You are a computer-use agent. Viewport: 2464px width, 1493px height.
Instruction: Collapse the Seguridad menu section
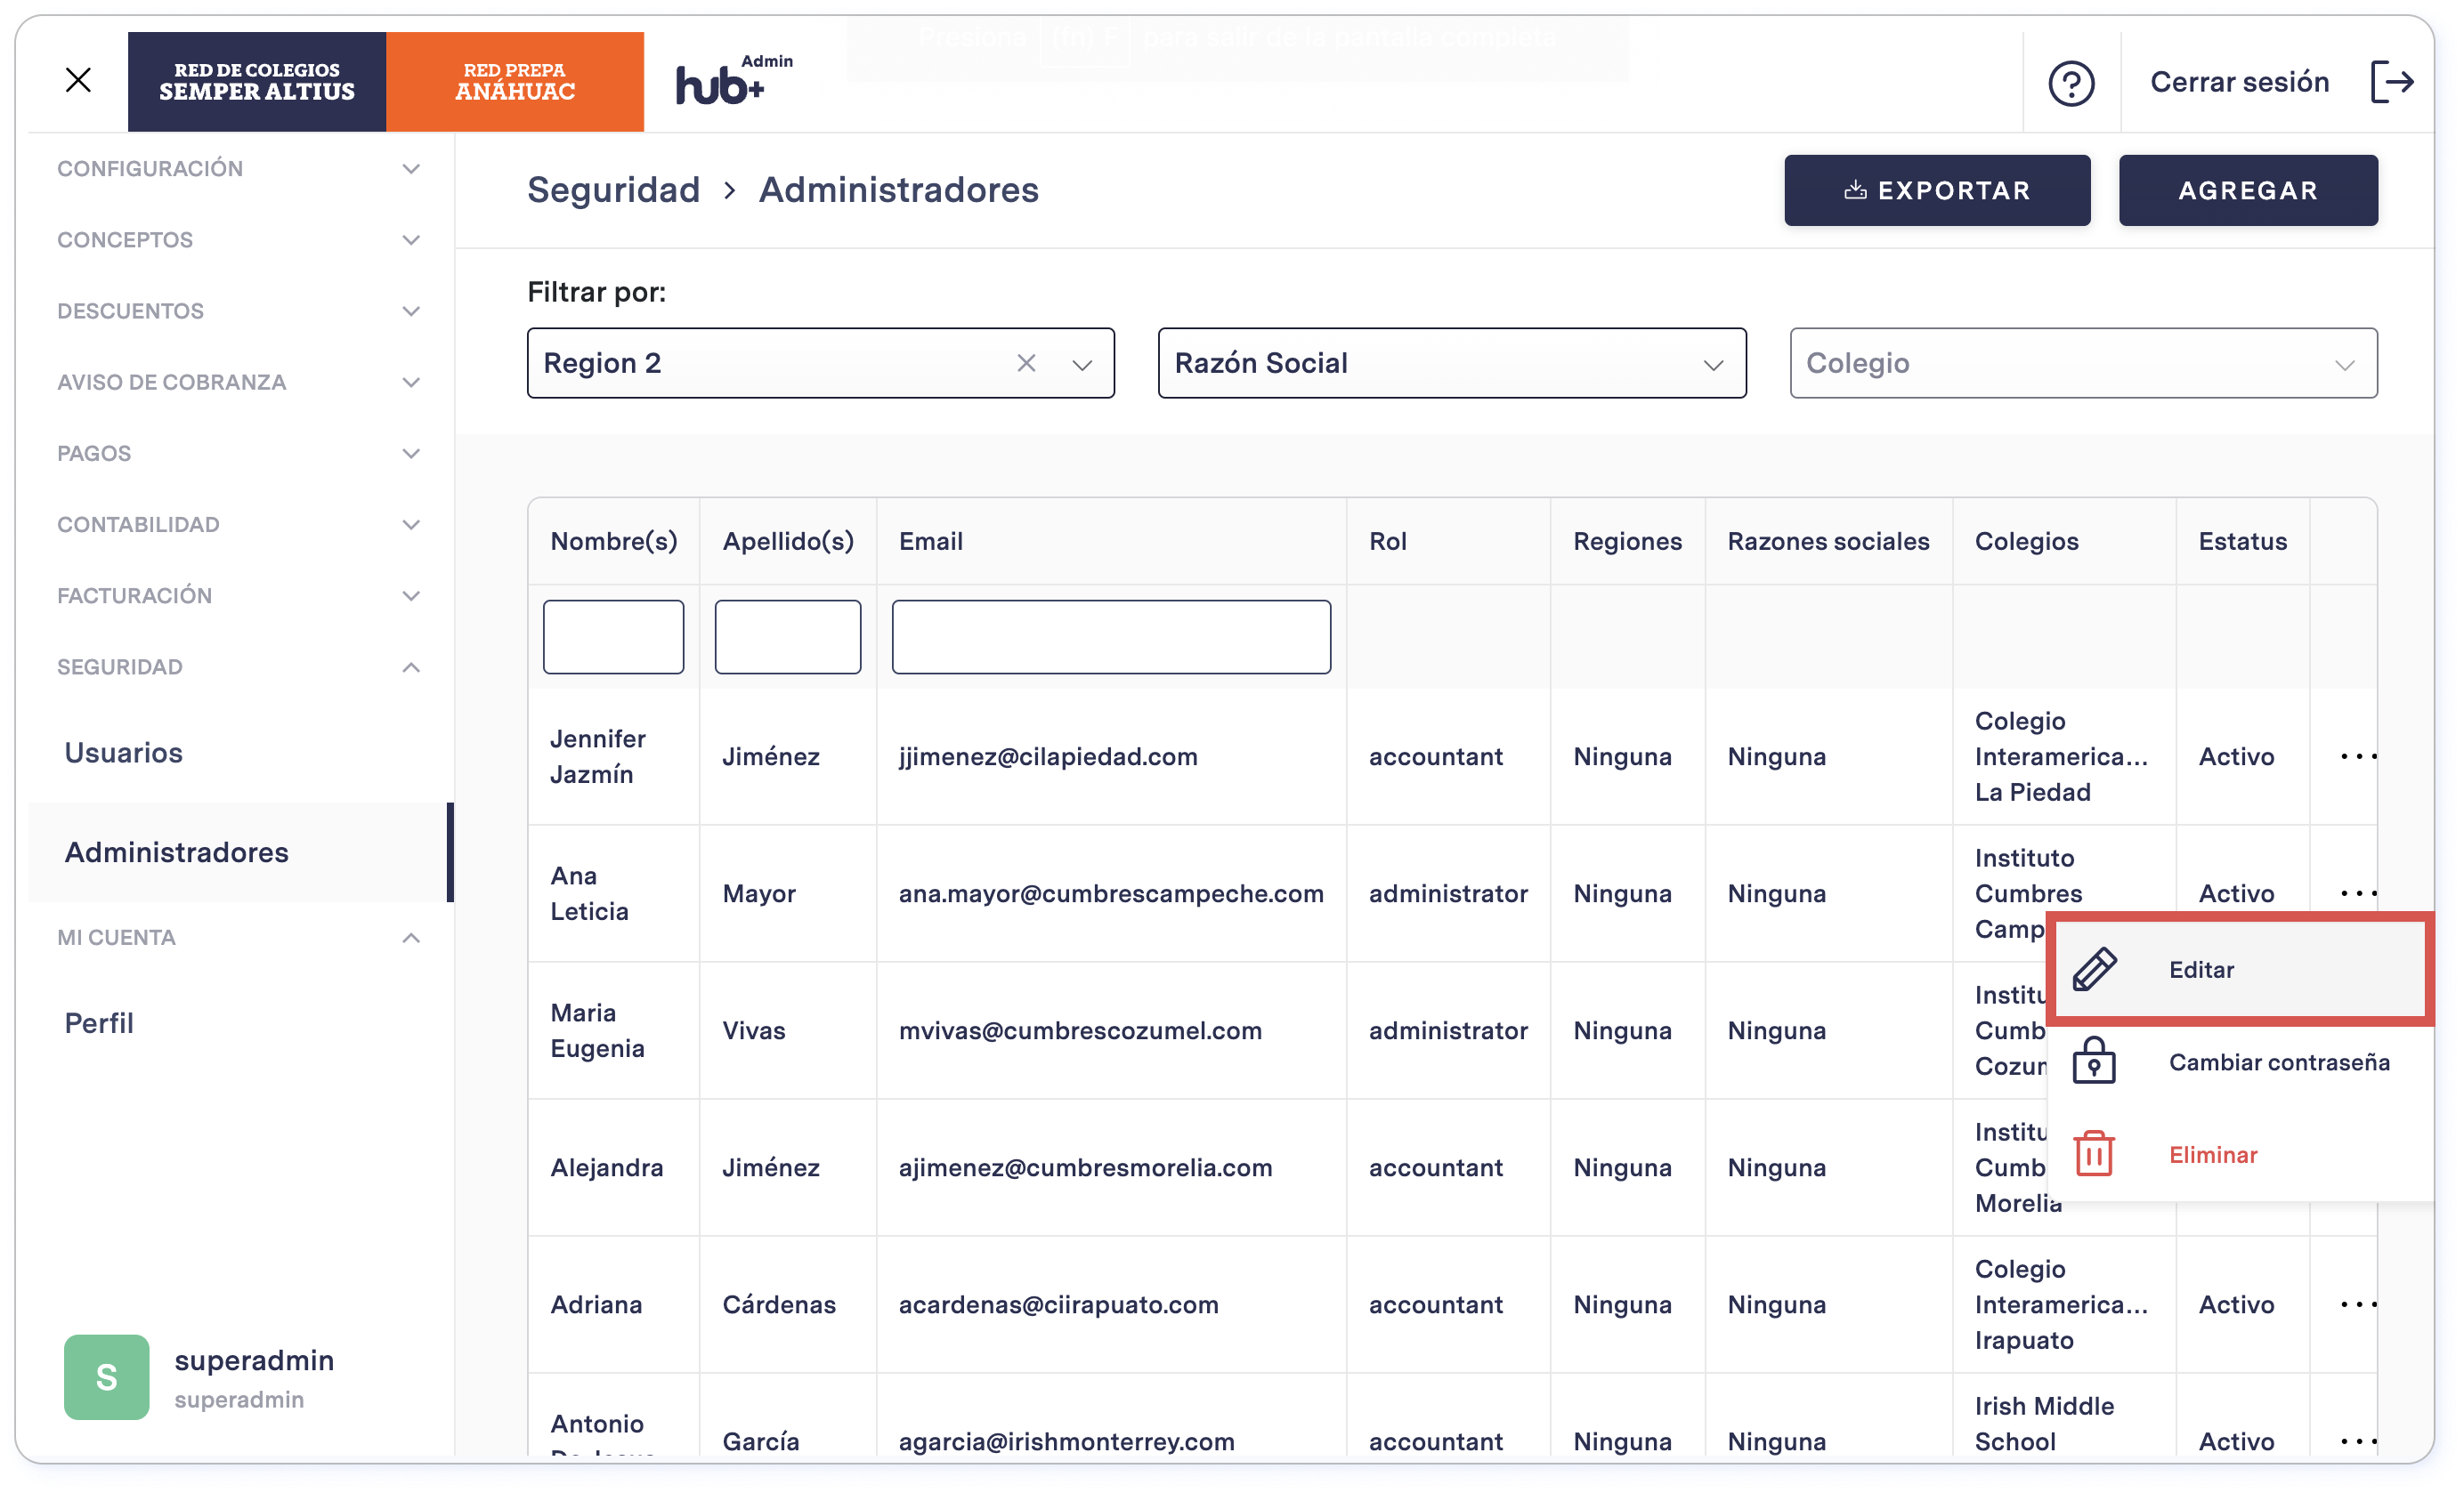[x=240, y=666]
